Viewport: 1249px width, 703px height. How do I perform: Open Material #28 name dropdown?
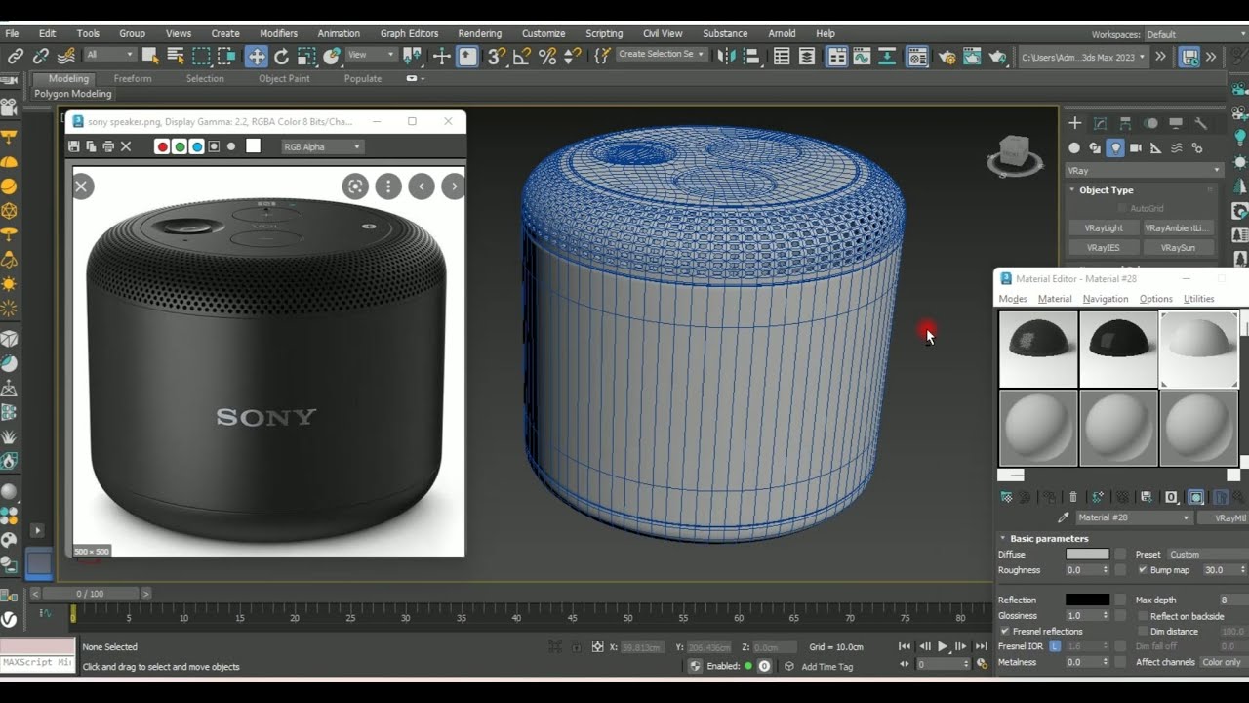coord(1134,517)
